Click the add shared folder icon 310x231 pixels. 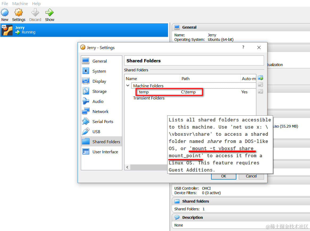pyautogui.click(x=261, y=78)
